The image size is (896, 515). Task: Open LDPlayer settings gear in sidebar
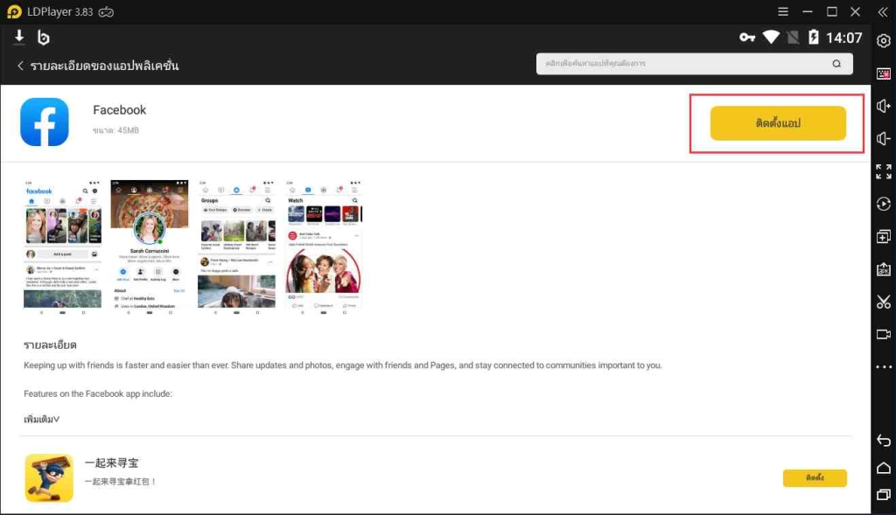[x=884, y=41]
